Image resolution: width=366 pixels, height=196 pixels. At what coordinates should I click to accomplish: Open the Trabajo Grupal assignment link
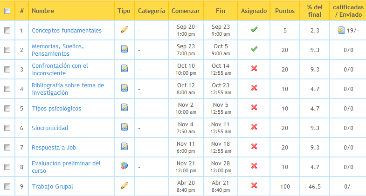pyautogui.click(x=52, y=186)
